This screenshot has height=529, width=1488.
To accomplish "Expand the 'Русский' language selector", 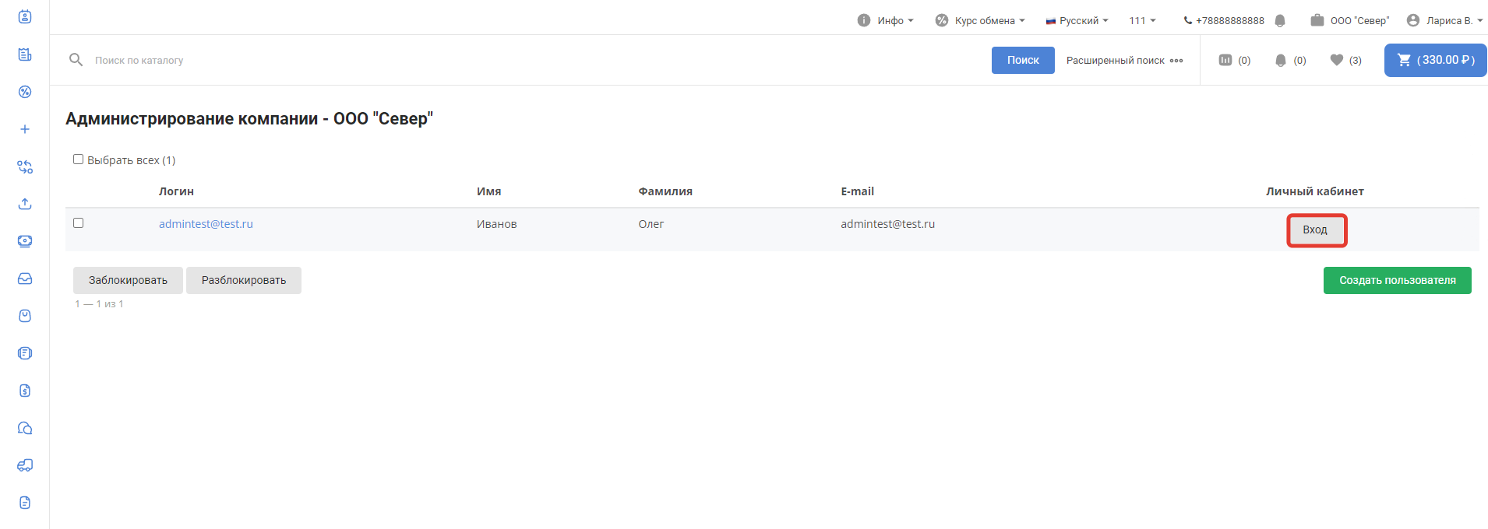I will pyautogui.click(x=1077, y=21).
